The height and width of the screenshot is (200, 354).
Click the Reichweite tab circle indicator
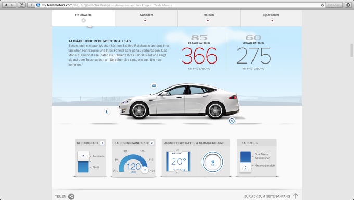point(83,20)
